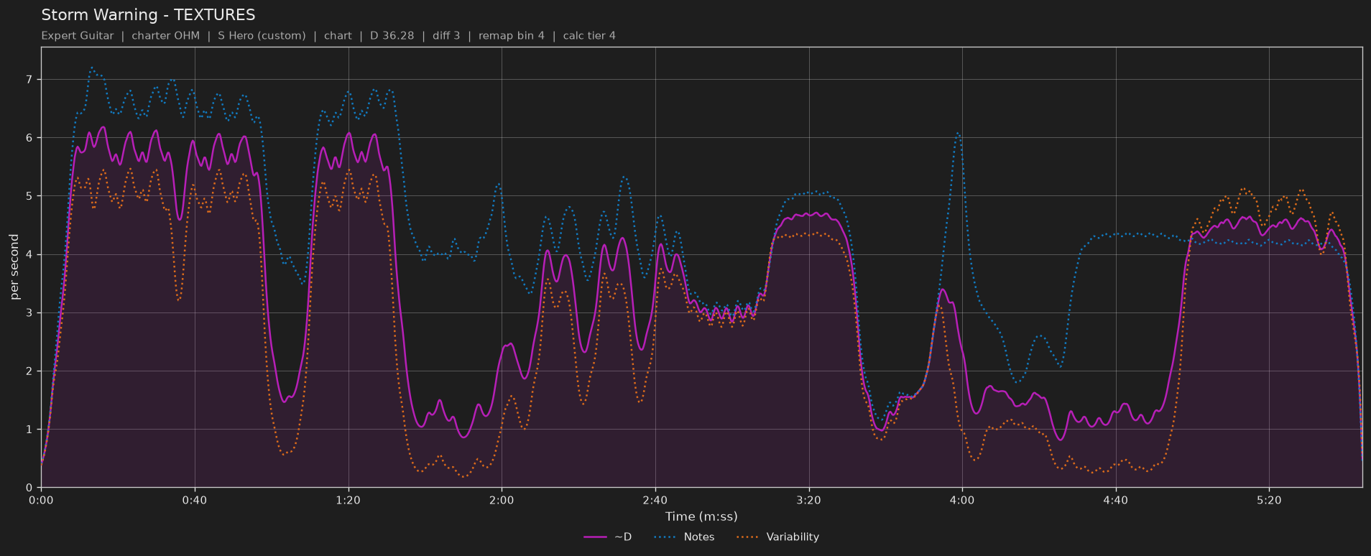Image resolution: width=1371 pixels, height=556 pixels.
Task: Click the 'chart' subtitle text
Action: pos(338,36)
